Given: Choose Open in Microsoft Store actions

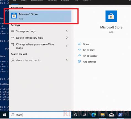Looking at the screenshot, I should pyautogui.click(x=86, y=44).
